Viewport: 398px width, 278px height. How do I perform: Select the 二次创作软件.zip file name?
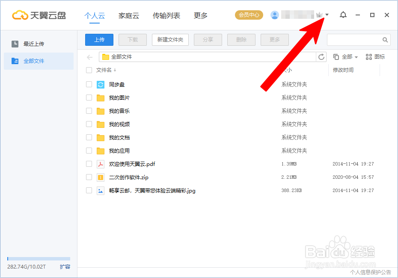click(129, 177)
